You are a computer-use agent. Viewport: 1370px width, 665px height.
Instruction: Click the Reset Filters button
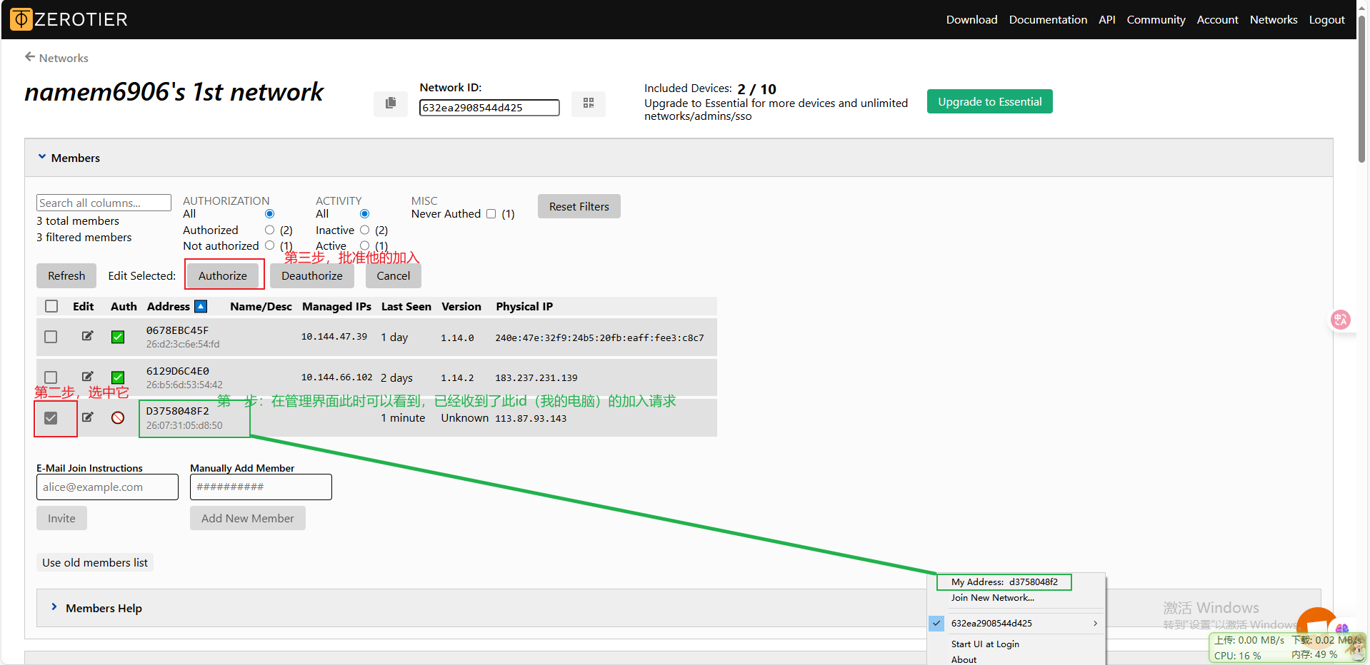pos(579,206)
